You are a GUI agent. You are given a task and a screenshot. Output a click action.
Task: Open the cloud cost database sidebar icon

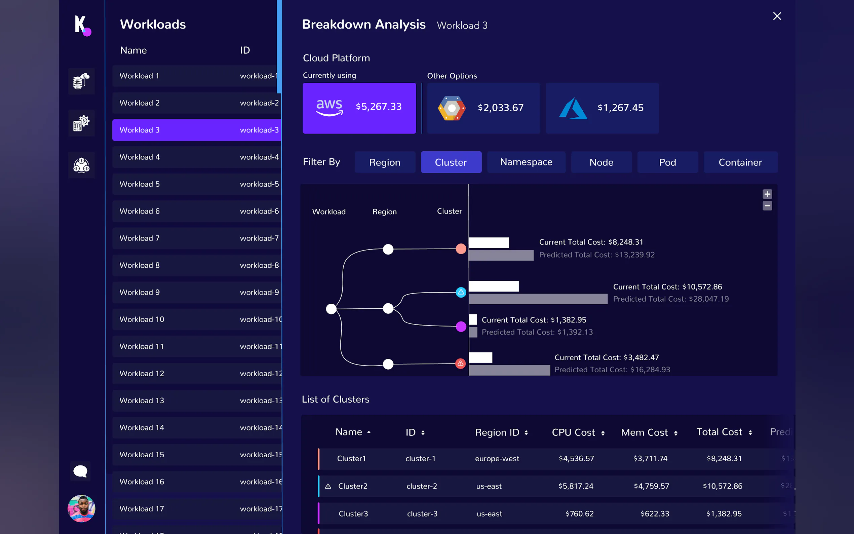point(81,81)
